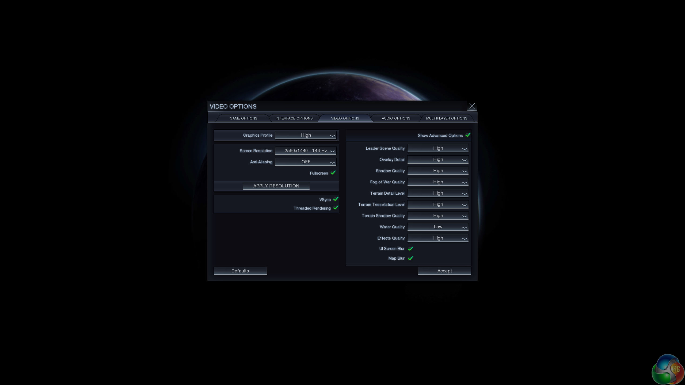Toggle Show Advanced Options checkmark
Screen dimensions: 685x385
(x=467, y=135)
